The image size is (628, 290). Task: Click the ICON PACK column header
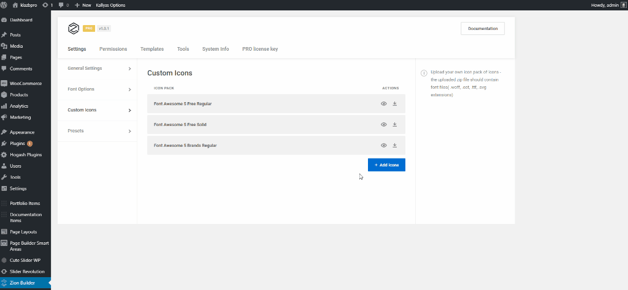(164, 88)
